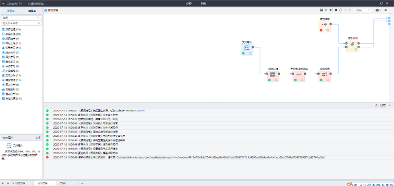Stop execution with the square stop icon
Image resolution: width=394 pixels, height=186 pixels.
336,10
